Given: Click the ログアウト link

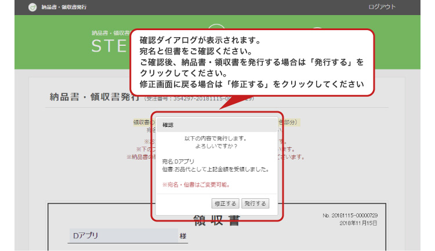Looking at the screenshot, I should (x=382, y=7).
